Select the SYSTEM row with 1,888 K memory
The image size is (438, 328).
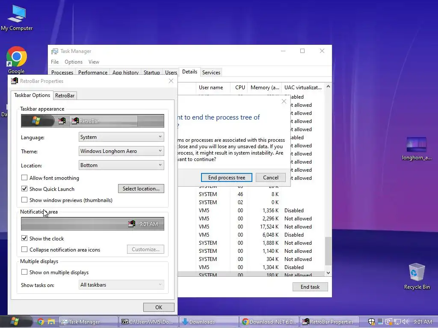click(252, 243)
